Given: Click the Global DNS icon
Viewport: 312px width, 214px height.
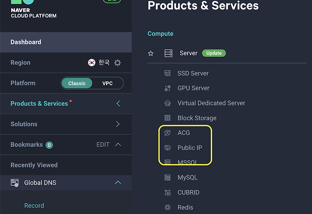Looking at the screenshot, I should click(15, 183).
